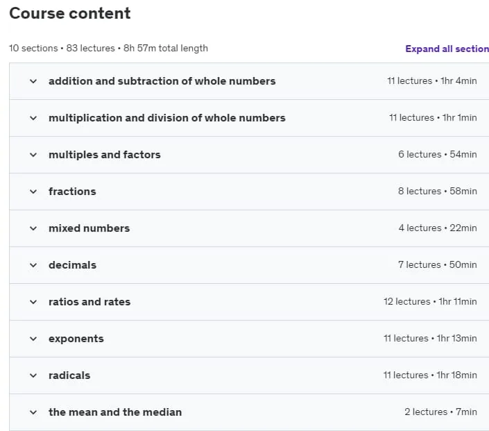Screen dimensions: 489x431
Task: Select the radicals section heading
Action: (x=69, y=375)
